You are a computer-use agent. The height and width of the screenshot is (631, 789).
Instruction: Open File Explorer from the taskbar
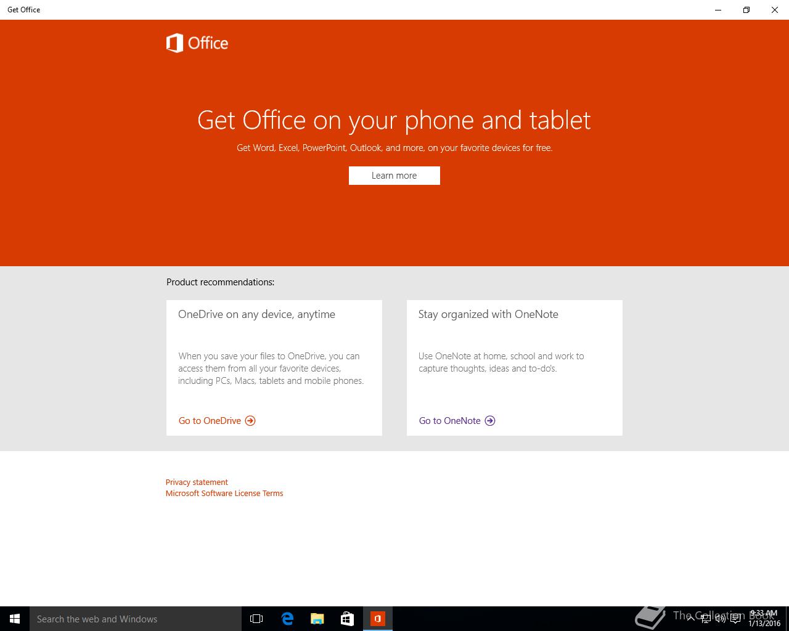317,619
